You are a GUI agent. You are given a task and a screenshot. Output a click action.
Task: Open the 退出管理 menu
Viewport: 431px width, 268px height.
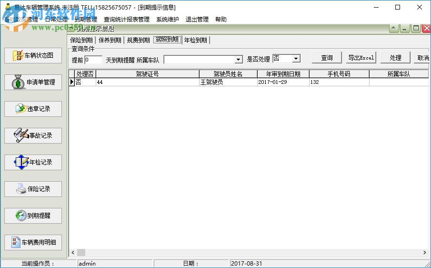pos(197,19)
